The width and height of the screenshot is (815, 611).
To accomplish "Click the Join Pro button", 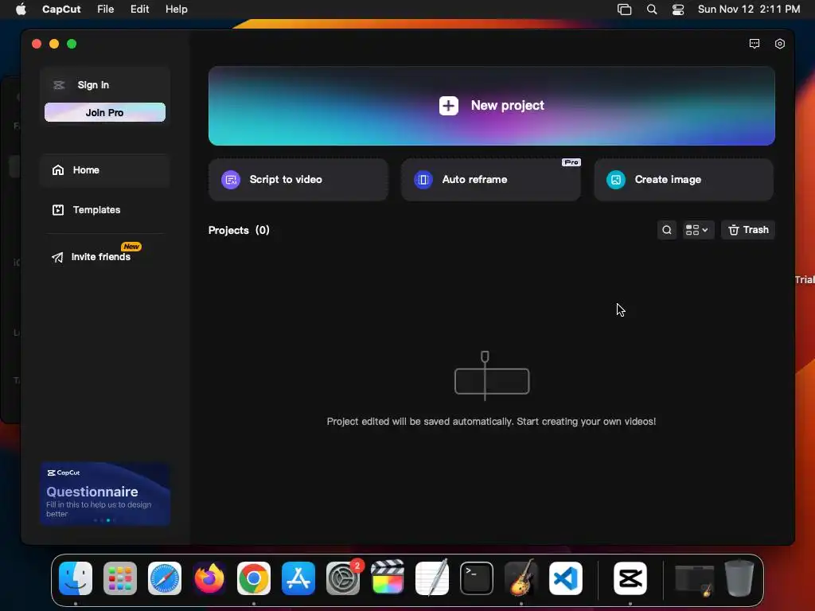I will point(105,112).
